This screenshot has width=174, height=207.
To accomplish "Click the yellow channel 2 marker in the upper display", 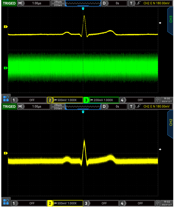I will (5, 27).
